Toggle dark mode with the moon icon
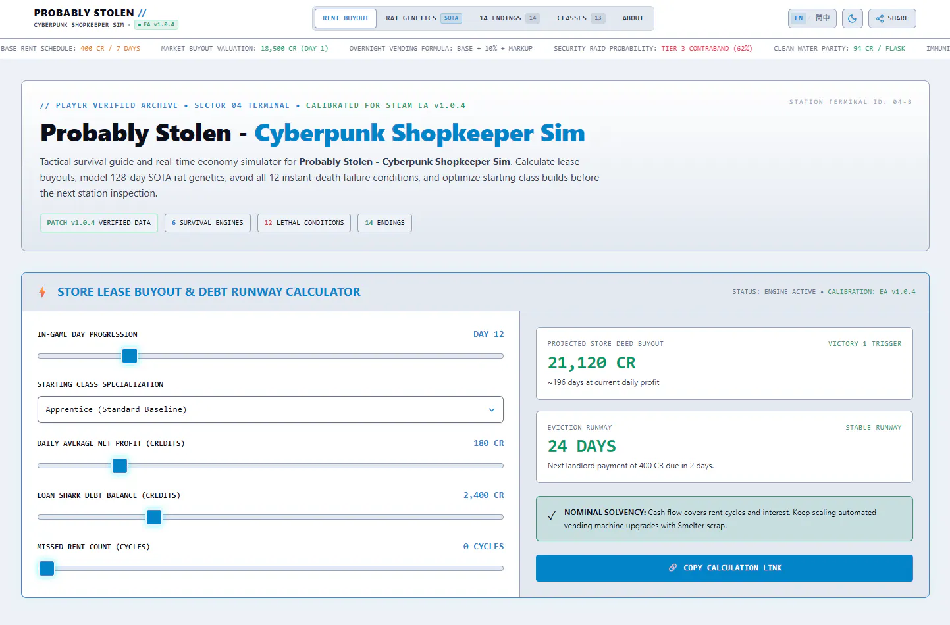Image resolution: width=950 pixels, height=625 pixels. 852,18
